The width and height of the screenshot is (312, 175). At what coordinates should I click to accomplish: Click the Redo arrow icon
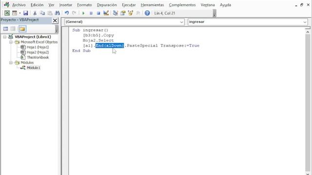point(74,13)
